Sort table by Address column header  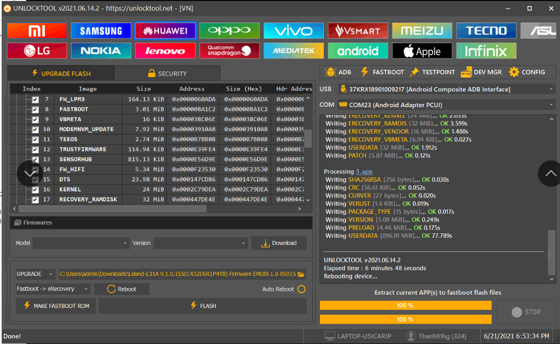pos(192,89)
